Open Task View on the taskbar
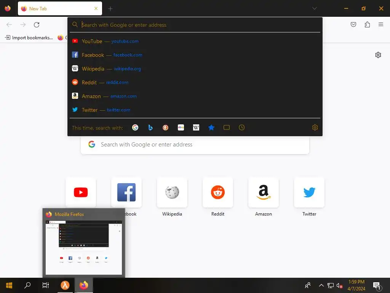Image resolution: width=390 pixels, height=293 pixels. pos(46,285)
